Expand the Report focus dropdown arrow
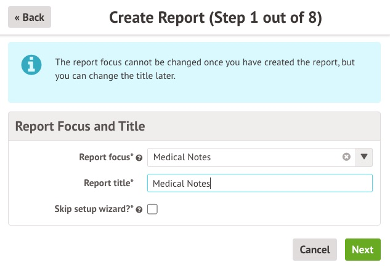The width and height of the screenshot is (390, 273). coord(364,157)
